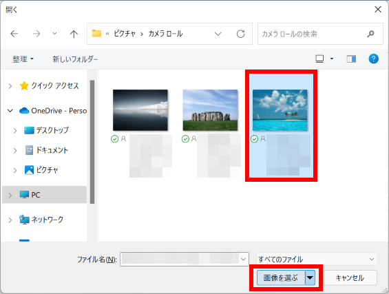Image resolution: width=389 pixels, height=294 pixels.
Task: Close the 開く dialog
Action: 378,10
